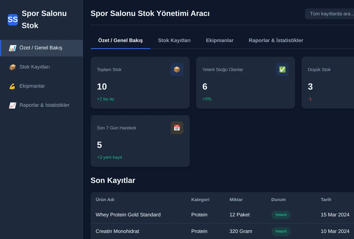The height and width of the screenshot is (239, 354).
Task: Click the 15 Mar 2024 date cell
Action: coord(335,215)
